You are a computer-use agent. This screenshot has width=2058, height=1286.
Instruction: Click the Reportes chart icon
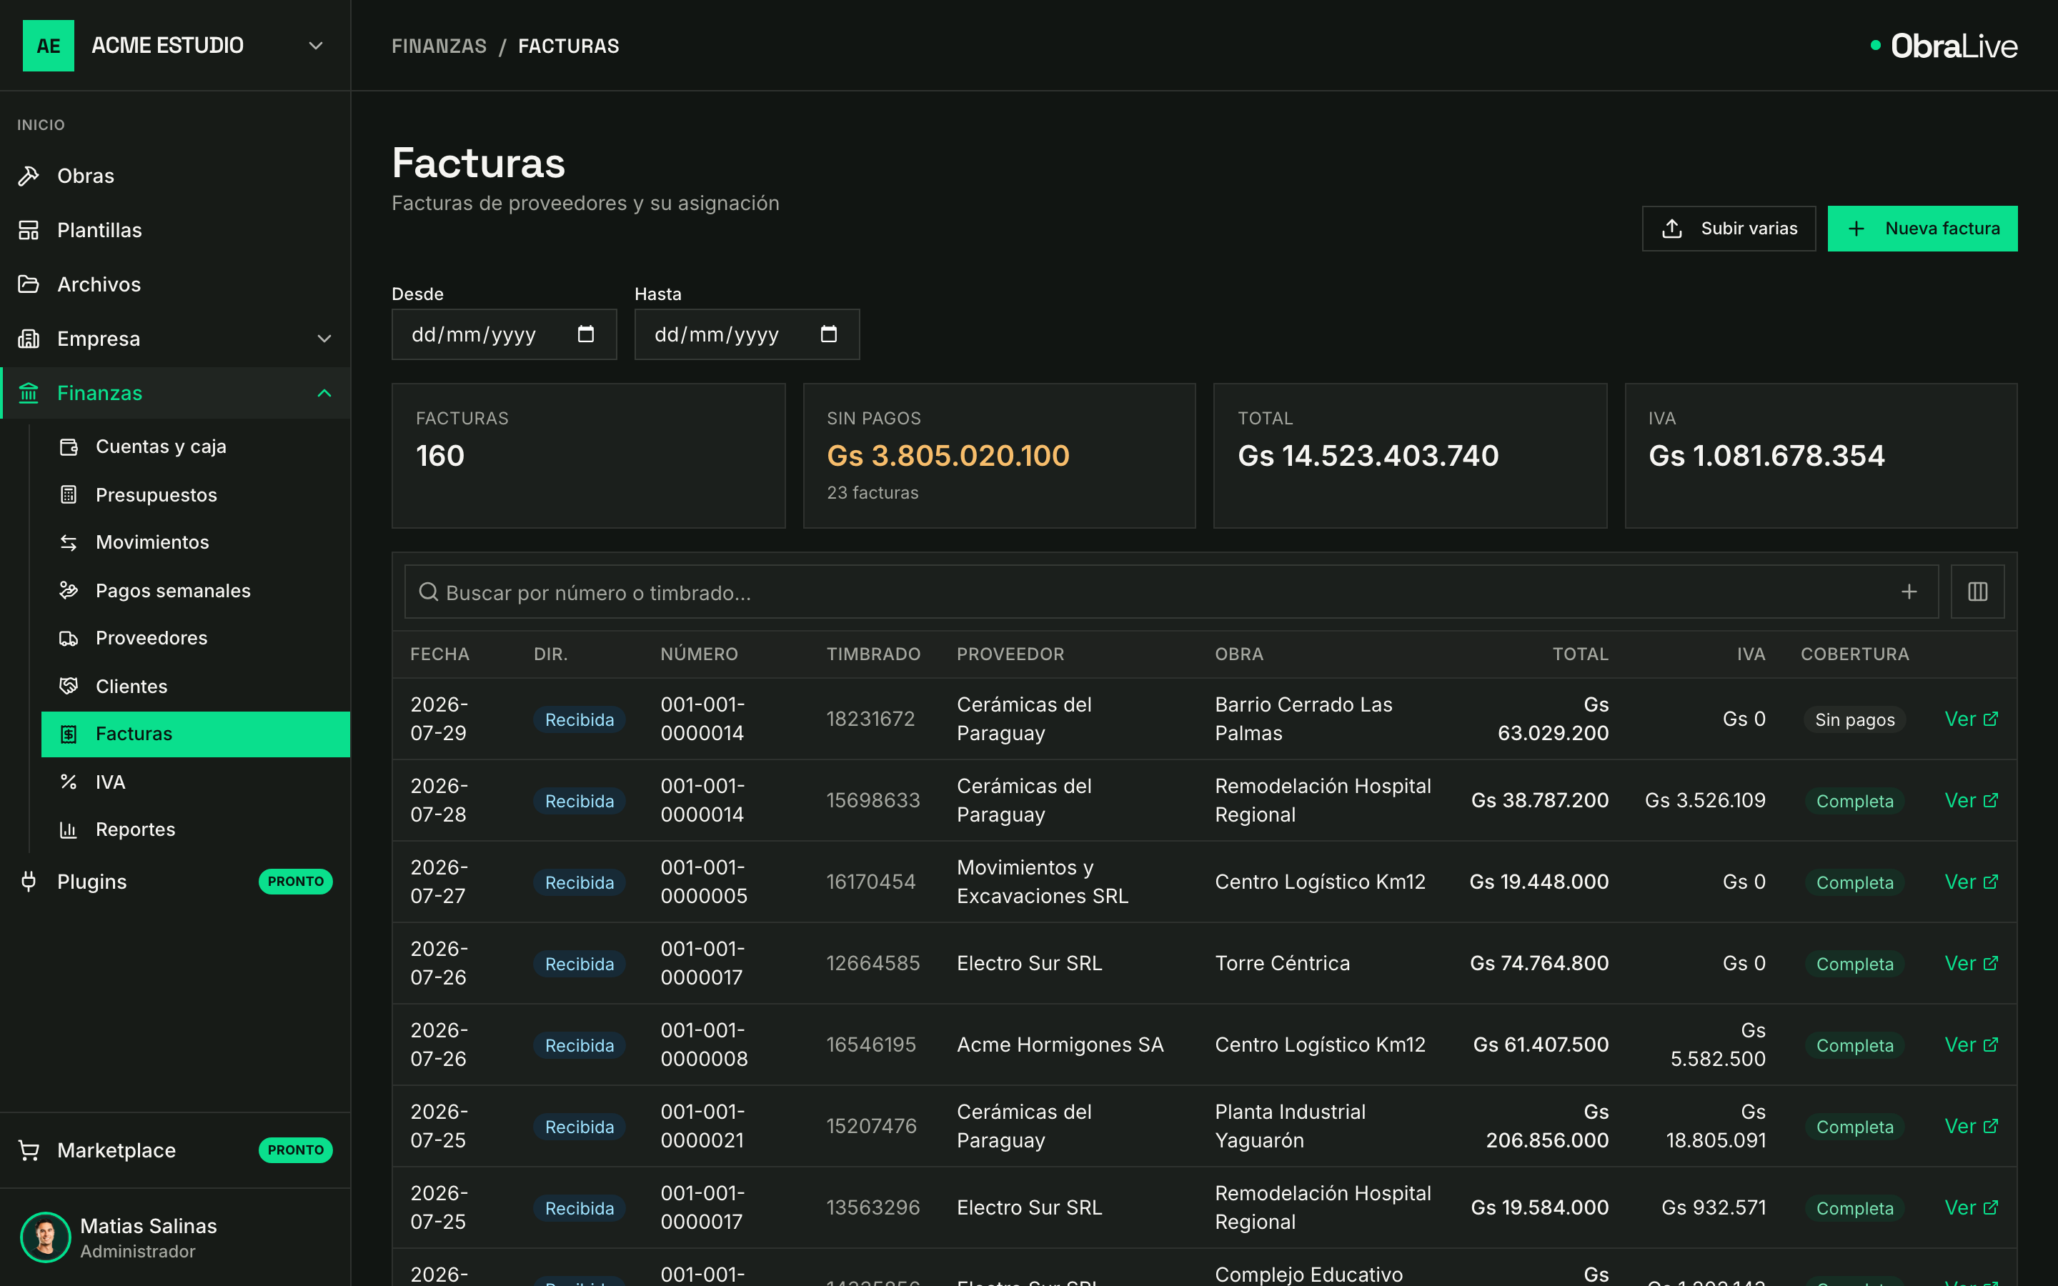[x=69, y=829]
